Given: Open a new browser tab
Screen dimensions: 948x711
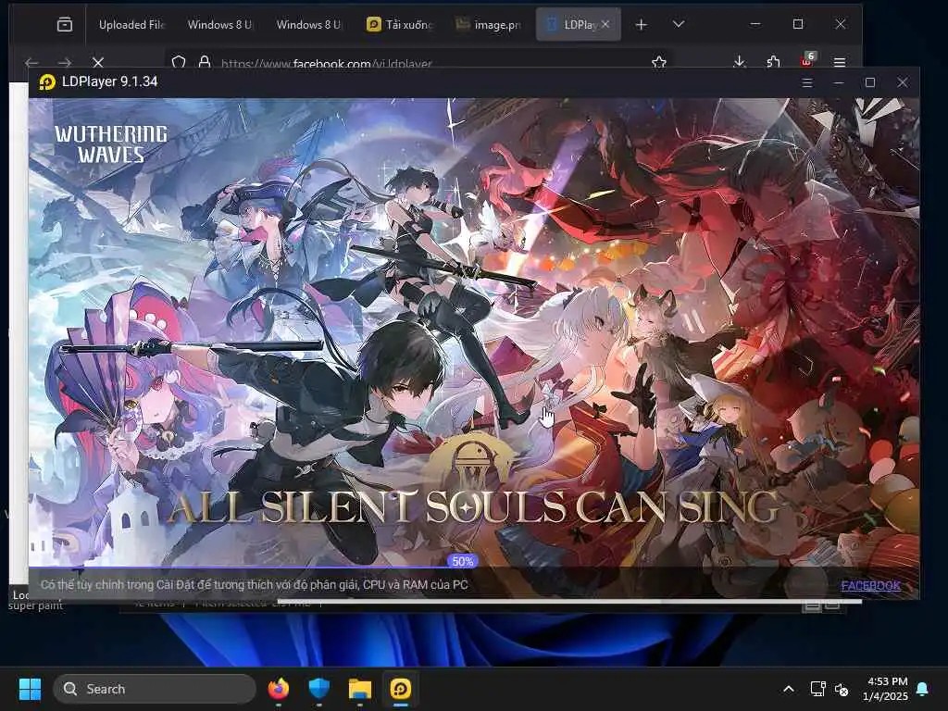Looking at the screenshot, I should point(642,24).
